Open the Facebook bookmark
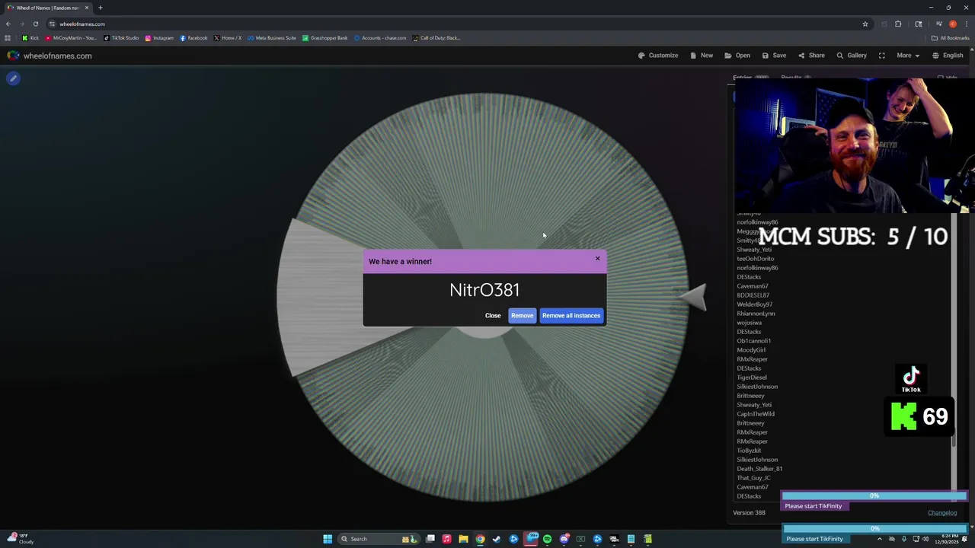975x548 pixels. point(193,38)
